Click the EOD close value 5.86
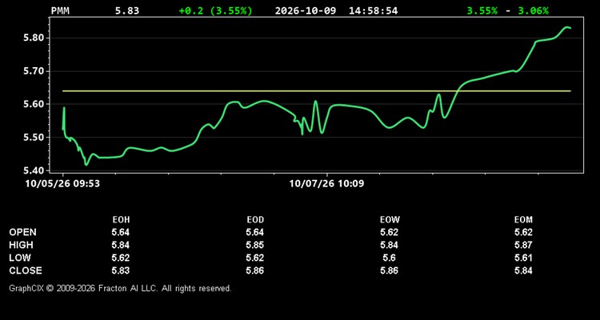This screenshot has height=320, width=600. pyautogui.click(x=255, y=270)
